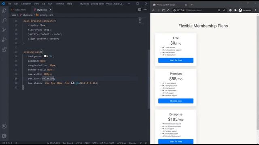The height and width of the screenshot is (145, 259).
Task: Click the Start for Free button in Free card
Action: (176, 60)
